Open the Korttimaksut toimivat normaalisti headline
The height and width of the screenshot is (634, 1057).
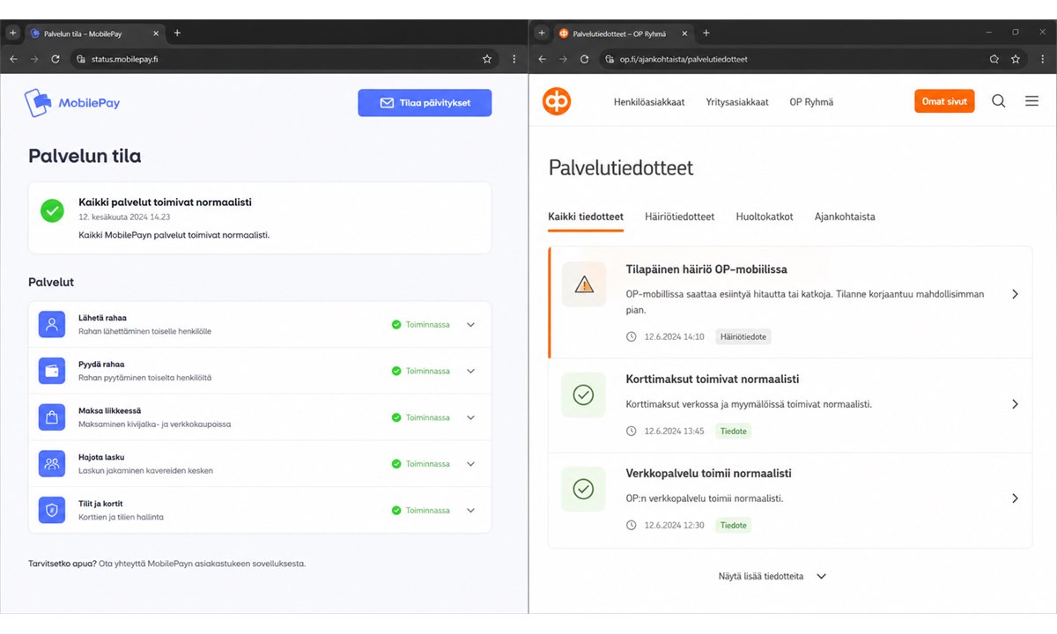pos(713,380)
